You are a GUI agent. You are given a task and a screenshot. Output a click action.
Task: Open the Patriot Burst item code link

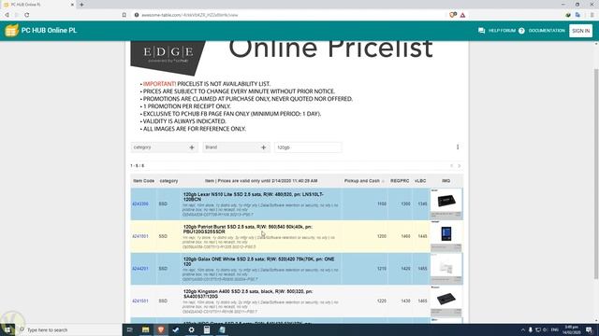coord(140,236)
